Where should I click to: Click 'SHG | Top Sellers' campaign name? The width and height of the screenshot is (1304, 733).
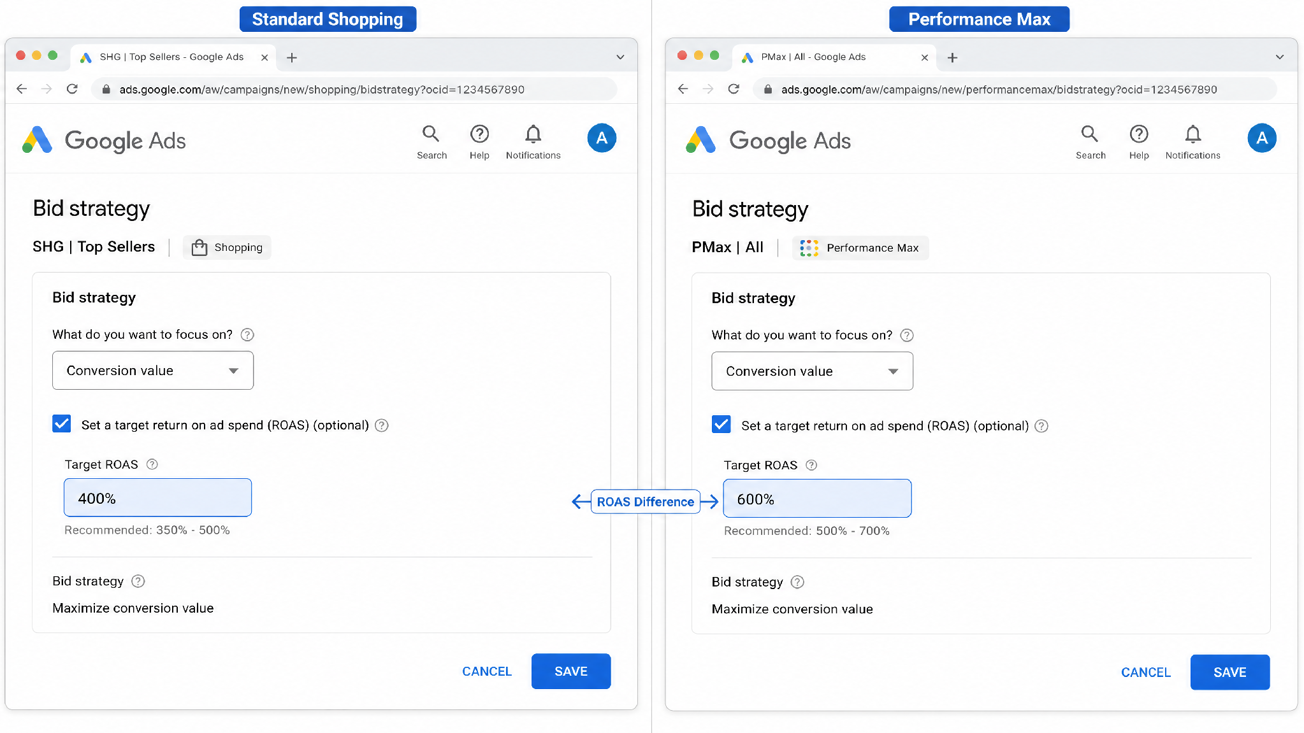click(94, 247)
